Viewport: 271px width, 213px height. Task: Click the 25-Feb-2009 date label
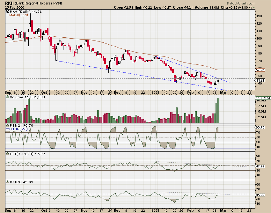click(15, 7)
